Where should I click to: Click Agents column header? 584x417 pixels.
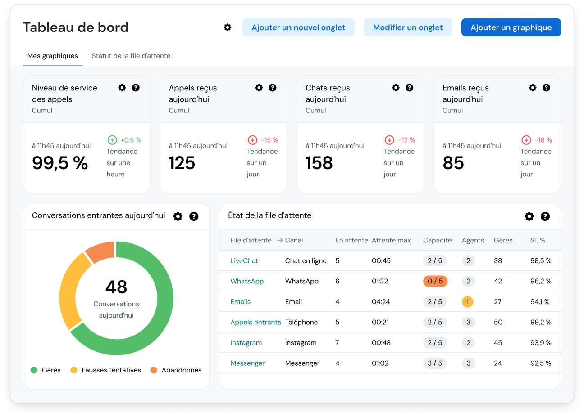click(473, 240)
